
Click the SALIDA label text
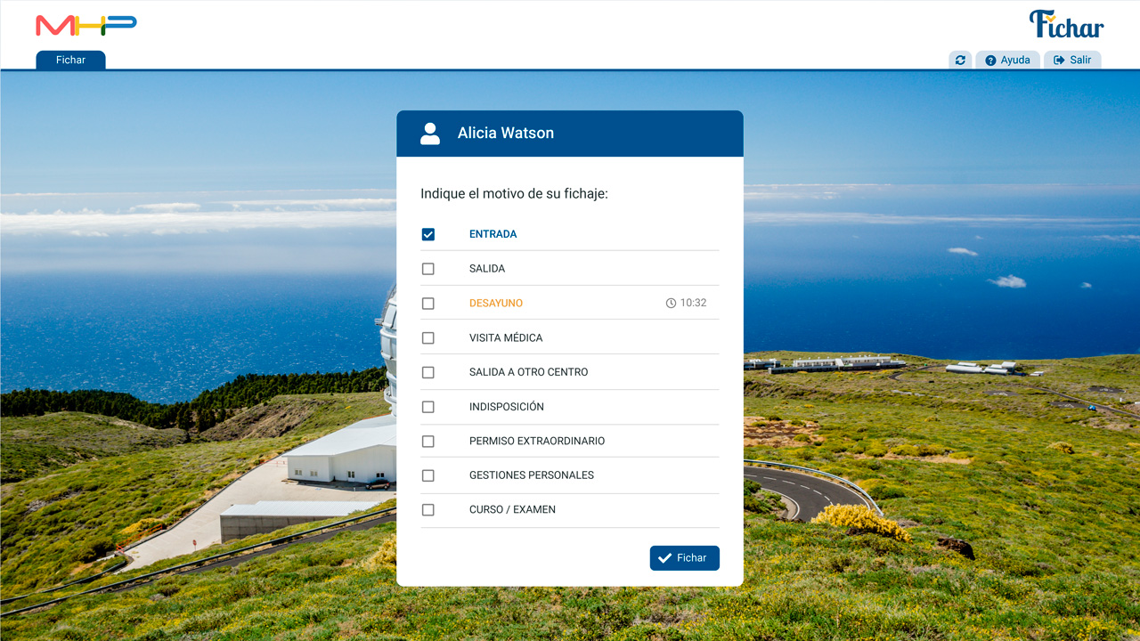coord(487,269)
